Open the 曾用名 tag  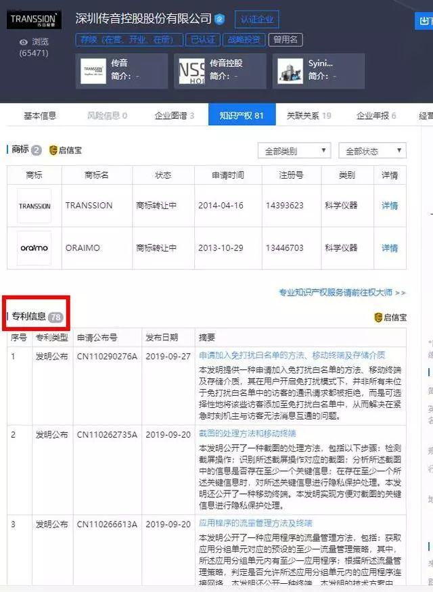click(x=286, y=40)
